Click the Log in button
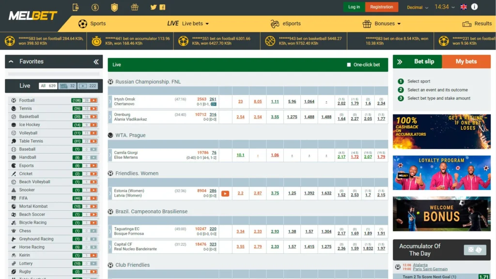The image size is (496, 279). [x=354, y=7]
